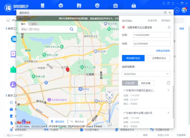Remove the 广东省深圳市福田区 history entry
The width and height of the screenshot is (190, 138).
point(168,90)
